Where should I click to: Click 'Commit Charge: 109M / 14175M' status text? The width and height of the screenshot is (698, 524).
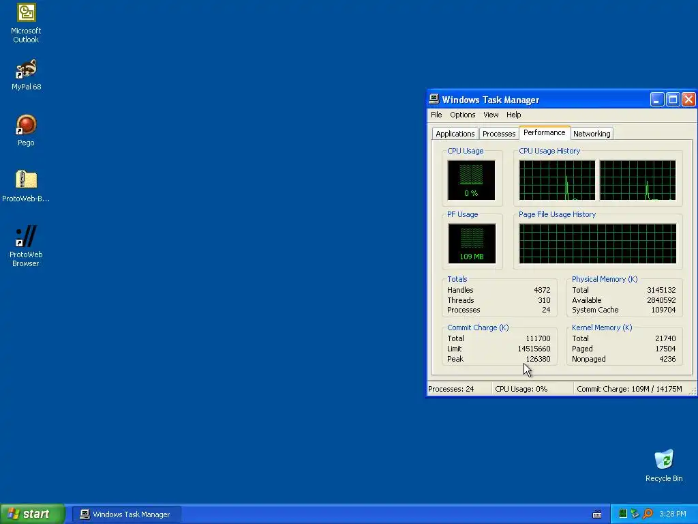(x=629, y=389)
